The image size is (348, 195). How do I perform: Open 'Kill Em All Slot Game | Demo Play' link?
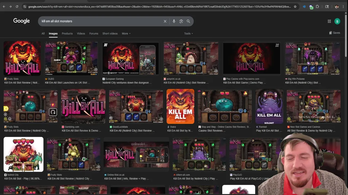[244, 83]
